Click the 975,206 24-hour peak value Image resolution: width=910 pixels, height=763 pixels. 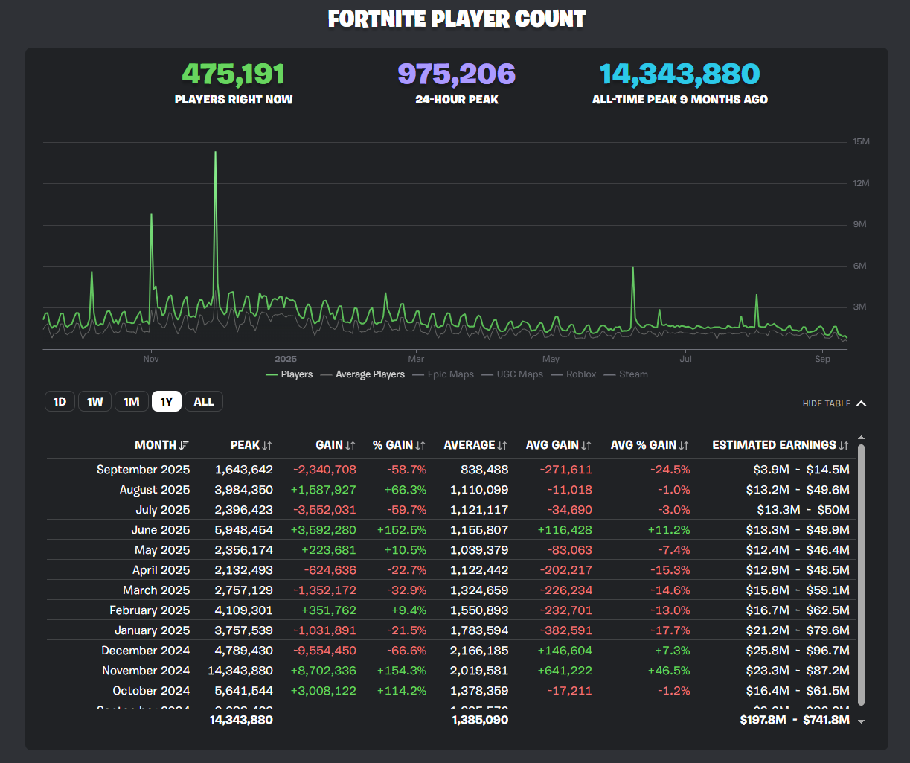pyautogui.click(x=456, y=74)
